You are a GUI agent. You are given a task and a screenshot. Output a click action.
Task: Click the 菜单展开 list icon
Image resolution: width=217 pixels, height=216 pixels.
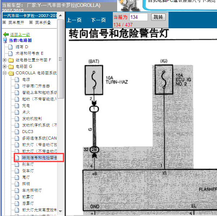pos(4,22)
